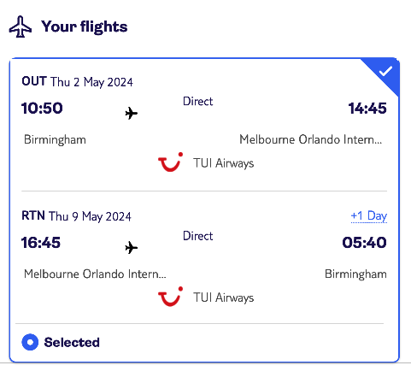The height and width of the screenshot is (377, 411).
Task: Click the RTN Thu 9 May 2024 date
Action: click(x=76, y=216)
